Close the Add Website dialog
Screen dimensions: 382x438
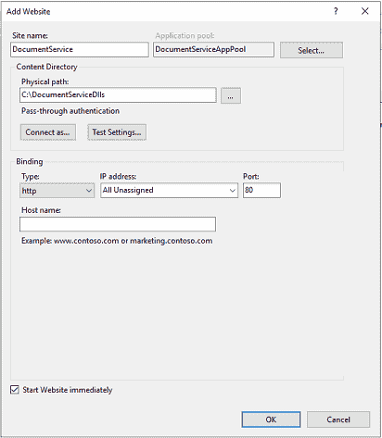point(364,11)
